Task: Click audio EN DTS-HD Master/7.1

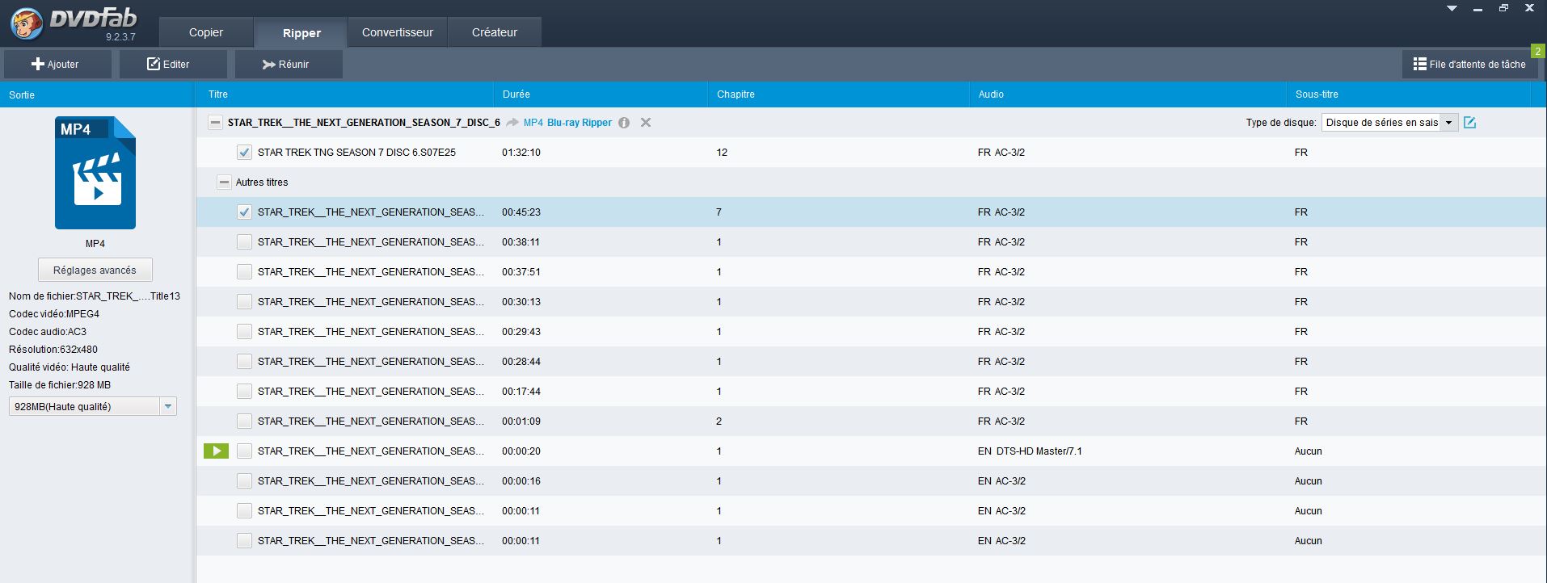Action: coord(1030,451)
